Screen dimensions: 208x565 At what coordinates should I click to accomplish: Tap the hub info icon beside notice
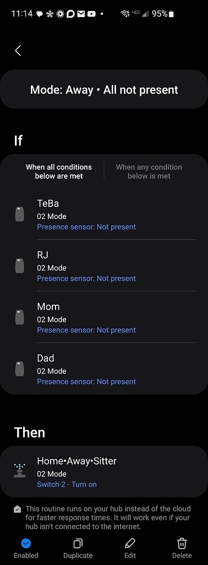17,509
